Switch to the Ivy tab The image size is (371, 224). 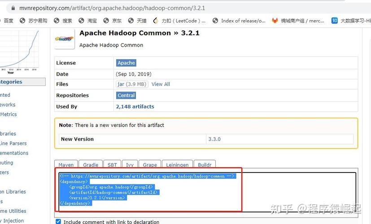click(130, 164)
